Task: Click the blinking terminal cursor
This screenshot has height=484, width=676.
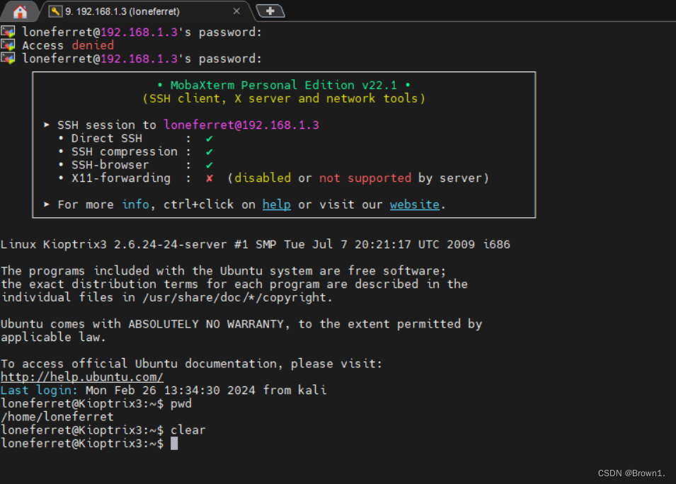Action: point(173,443)
